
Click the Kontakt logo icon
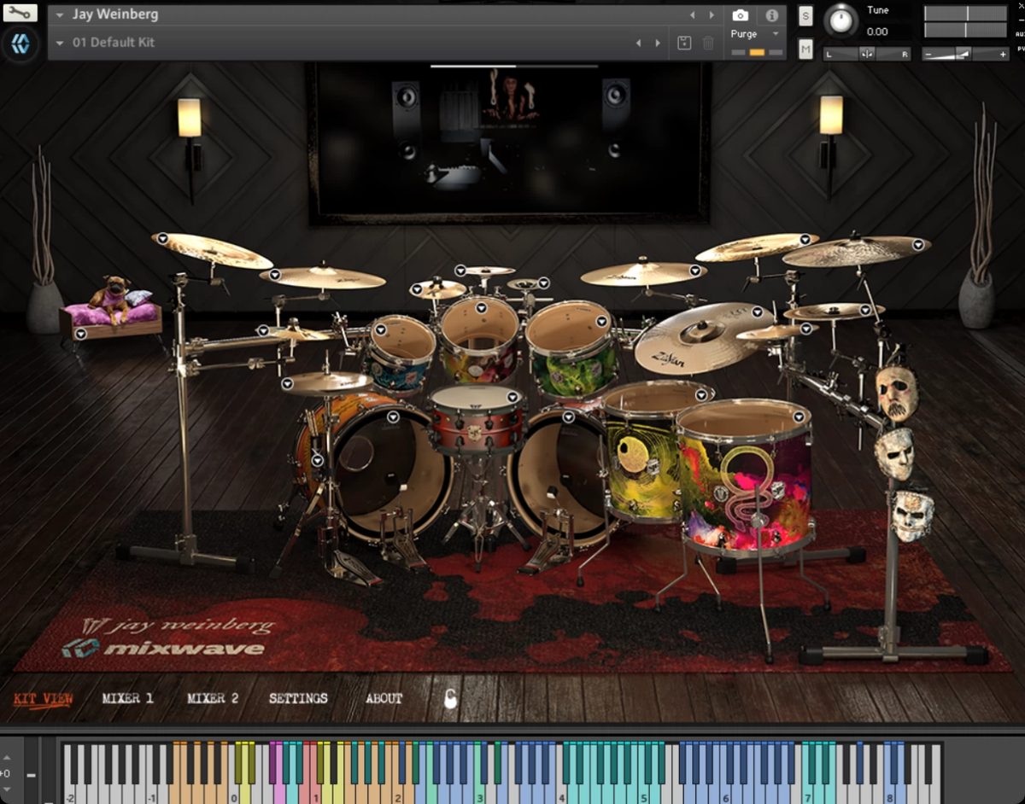click(20, 44)
